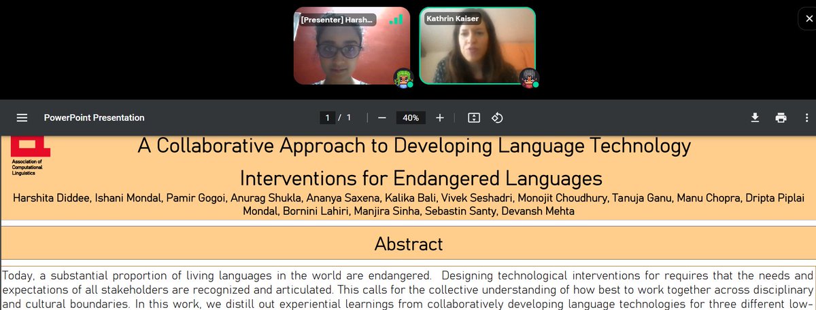Edit the current page number field
The image size is (816, 310).
[x=328, y=117]
